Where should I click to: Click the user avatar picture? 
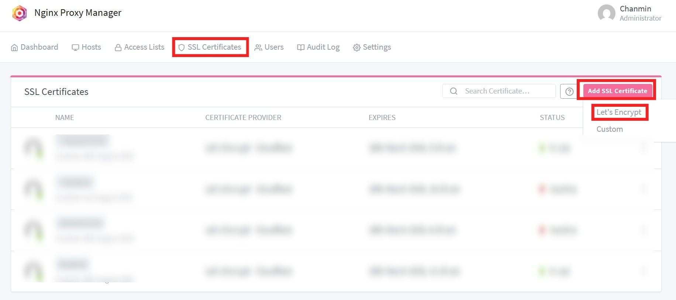point(606,13)
